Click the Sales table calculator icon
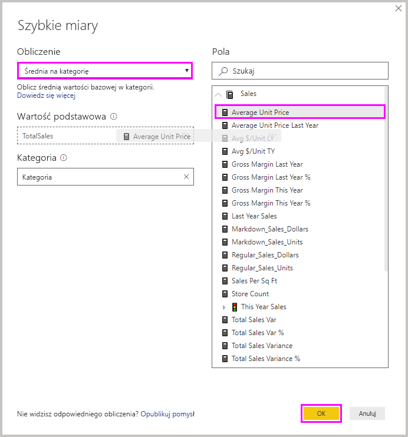Image resolution: width=408 pixels, height=437 pixels. click(230, 95)
